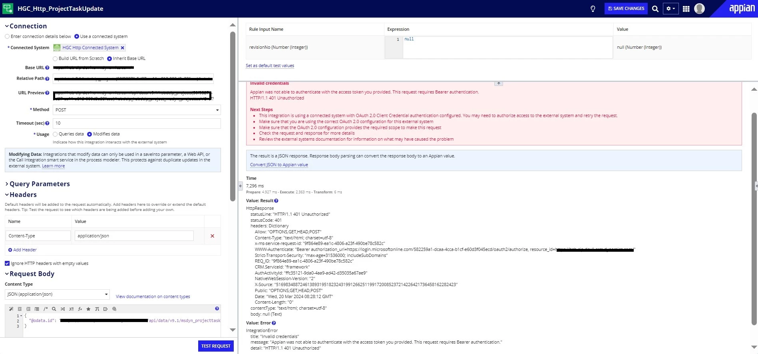This screenshot has height=354, width=758.
Task: Open the applications grid navigation icon
Action: [x=686, y=9]
